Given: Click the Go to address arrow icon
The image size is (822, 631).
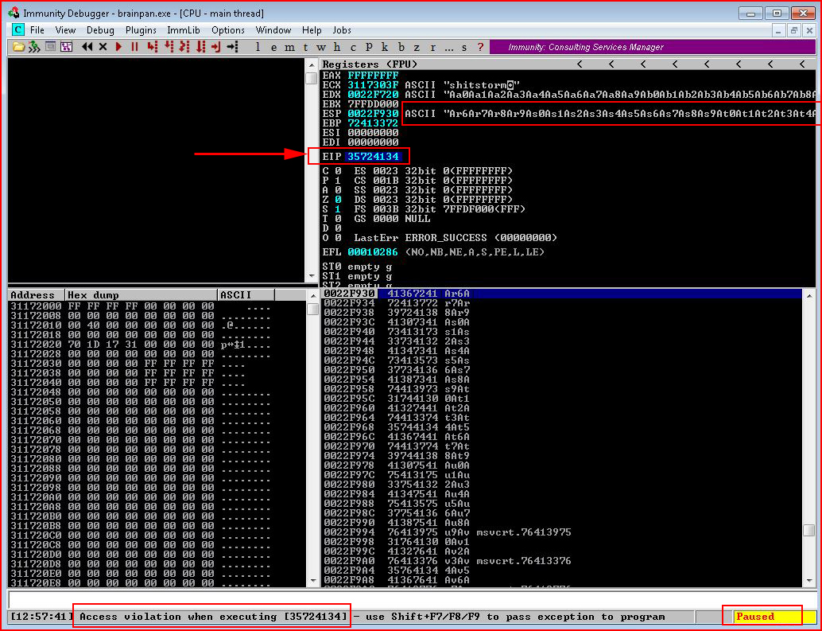Looking at the screenshot, I should [x=232, y=47].
